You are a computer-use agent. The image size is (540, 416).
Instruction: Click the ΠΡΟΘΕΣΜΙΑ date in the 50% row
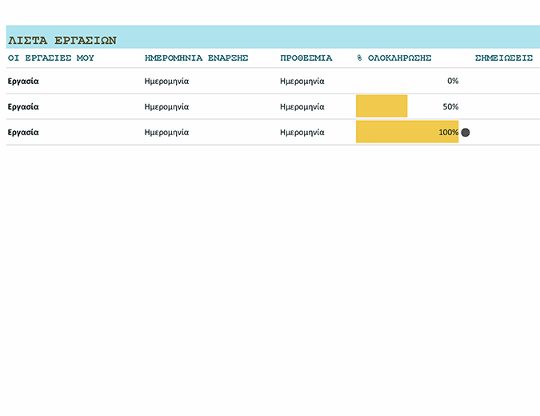[x=302, y=106]
